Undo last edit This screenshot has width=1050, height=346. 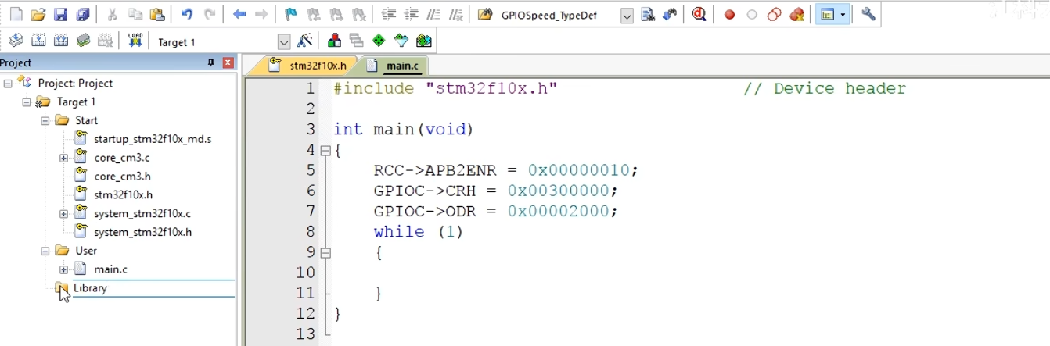(186, 14)
